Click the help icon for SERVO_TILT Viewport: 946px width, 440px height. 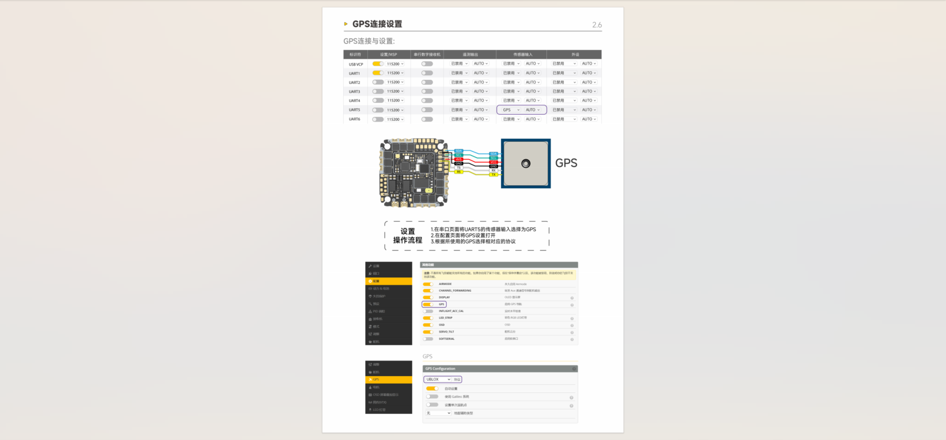point(572,333)
